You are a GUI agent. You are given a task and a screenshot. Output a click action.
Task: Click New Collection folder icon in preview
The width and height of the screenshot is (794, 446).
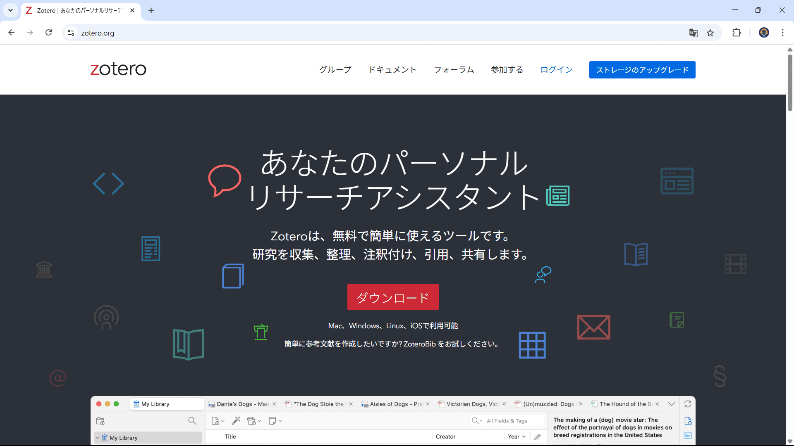(x=100, y=421)
